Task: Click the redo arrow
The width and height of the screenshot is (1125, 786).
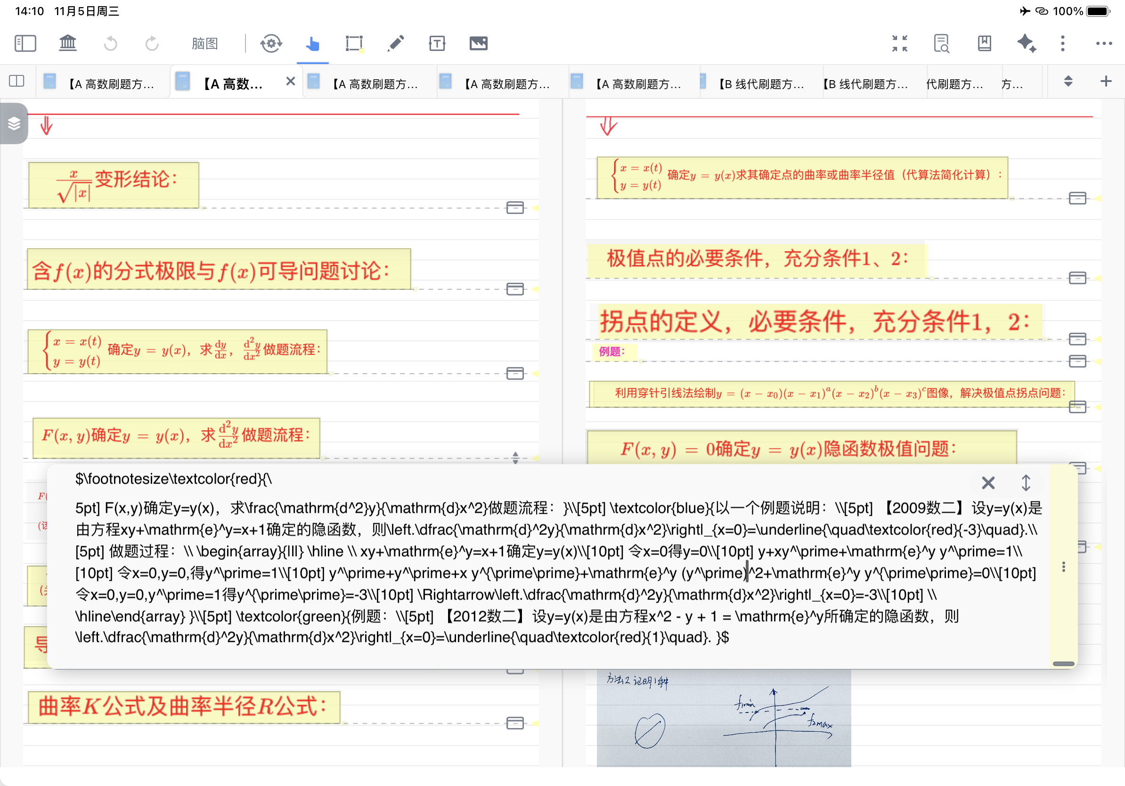Action: (x=152, y=43)
